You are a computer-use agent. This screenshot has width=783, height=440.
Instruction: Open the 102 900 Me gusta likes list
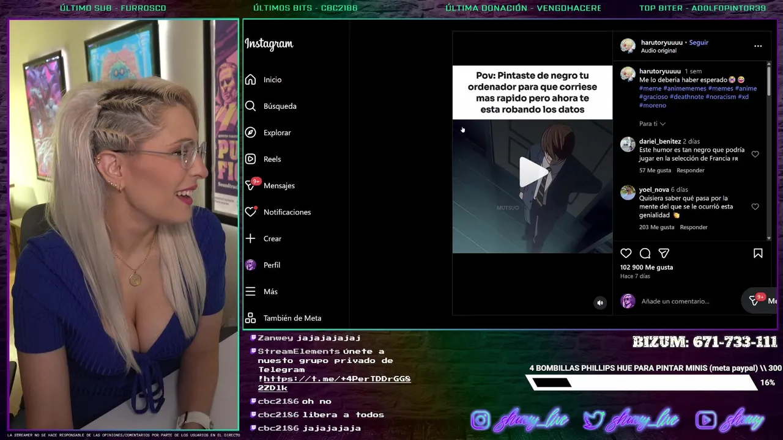click(x=647, y=267)
